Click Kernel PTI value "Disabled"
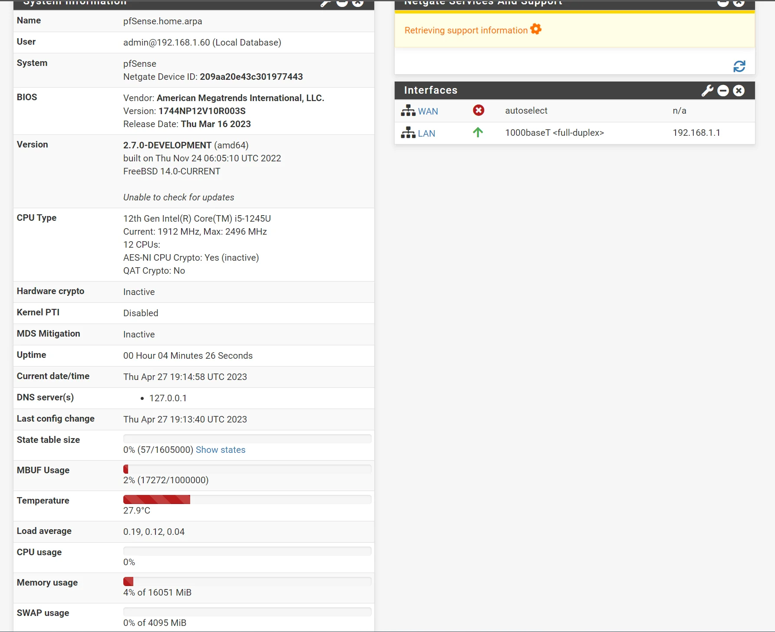This screenshot has width=775, height=632. [141, 313]
